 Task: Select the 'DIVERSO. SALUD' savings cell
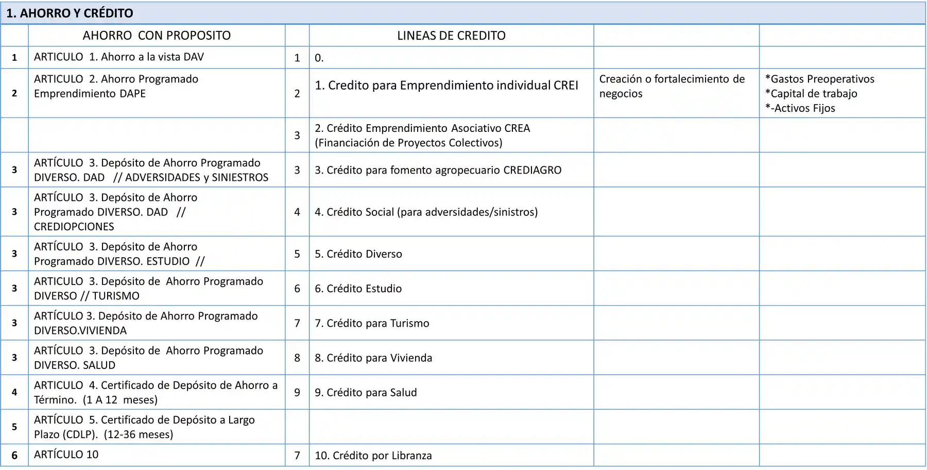pyautogui.click(x=157, y=357)
